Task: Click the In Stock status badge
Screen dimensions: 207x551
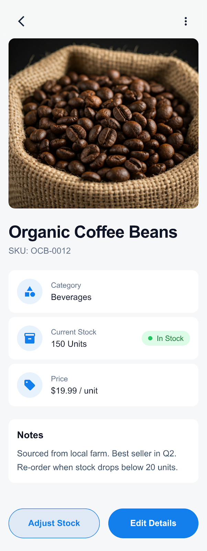Action: tap(166, 339)
